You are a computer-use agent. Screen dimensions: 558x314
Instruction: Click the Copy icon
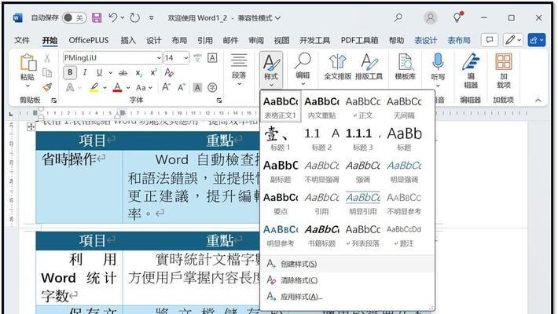click(47, 72)
